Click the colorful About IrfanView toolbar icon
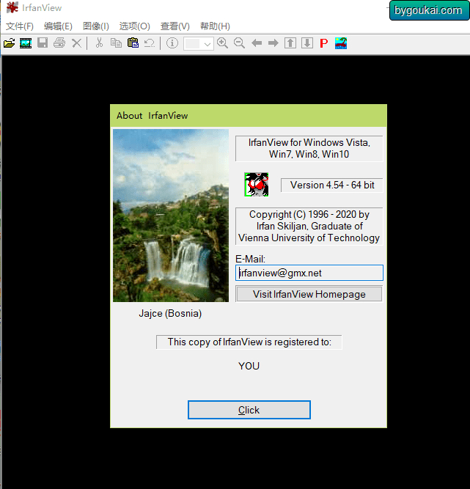 click(341, 43)
